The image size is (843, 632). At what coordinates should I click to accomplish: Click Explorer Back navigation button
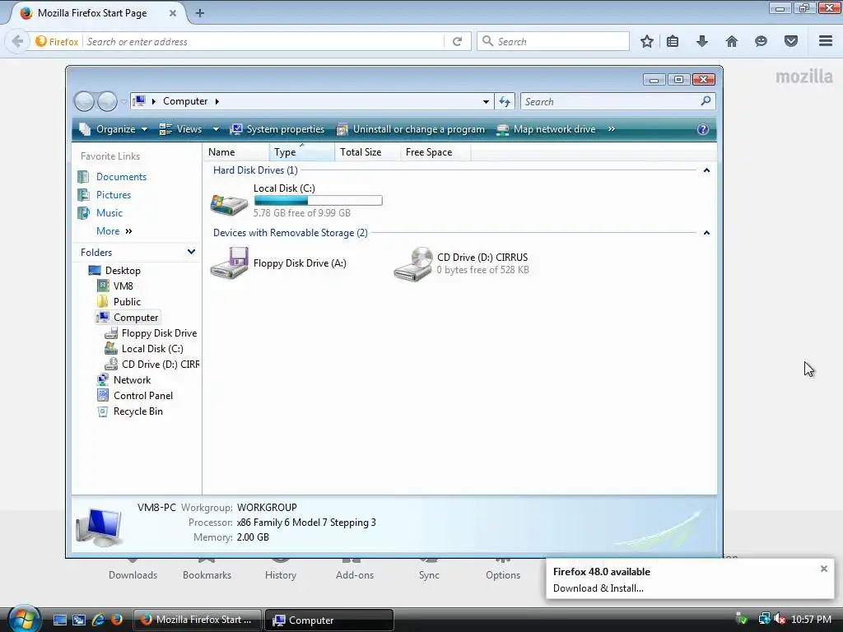pos(85,101)
